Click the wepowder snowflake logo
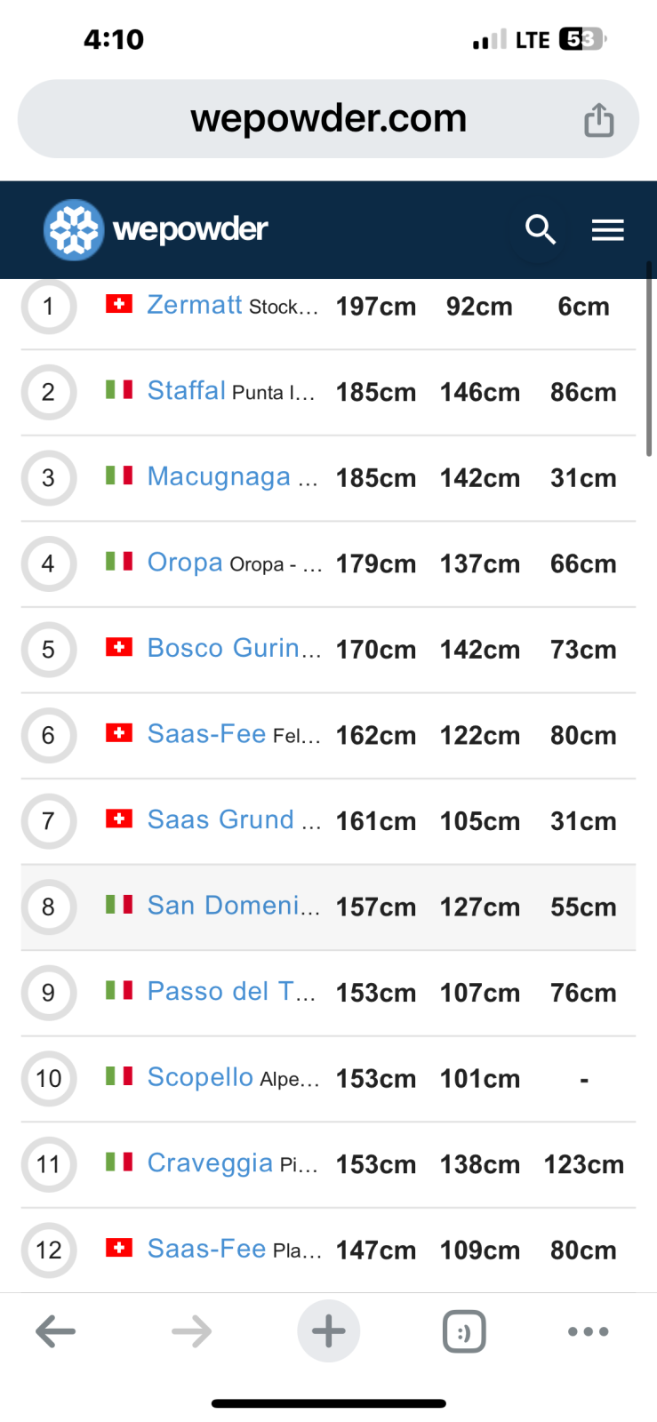 click(x=74, y=229)
